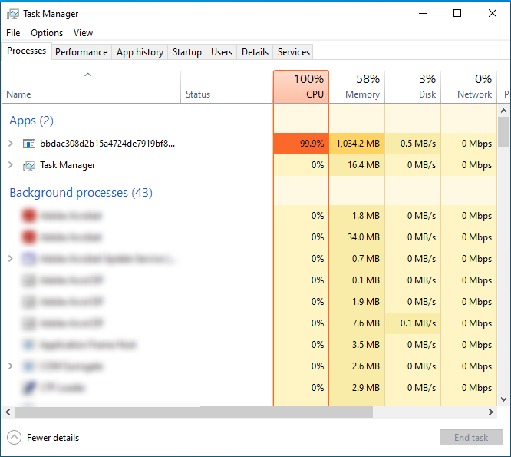511x457 pixels.
Task: Switch to the Performance tab
Action: (x=81, y=52)
